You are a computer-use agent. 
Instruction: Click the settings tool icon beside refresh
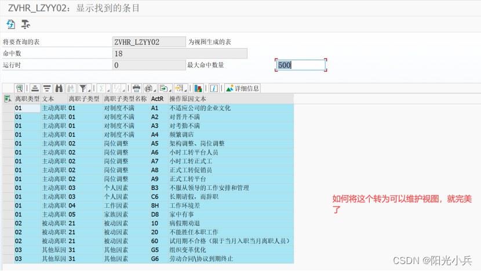(x=25, y=24)
